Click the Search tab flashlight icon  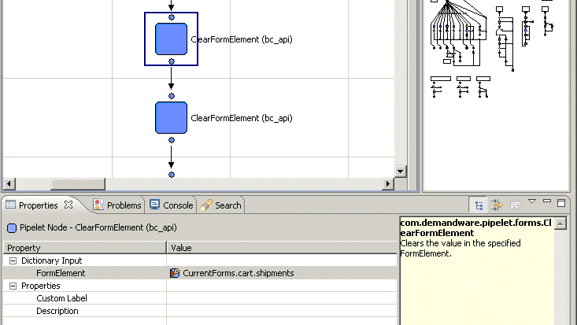tap(206, 205)
